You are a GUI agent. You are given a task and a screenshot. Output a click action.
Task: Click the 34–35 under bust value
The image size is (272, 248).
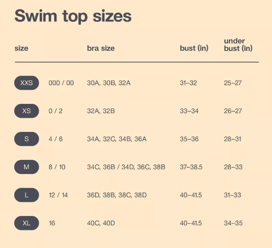click(x=232, y=223)
